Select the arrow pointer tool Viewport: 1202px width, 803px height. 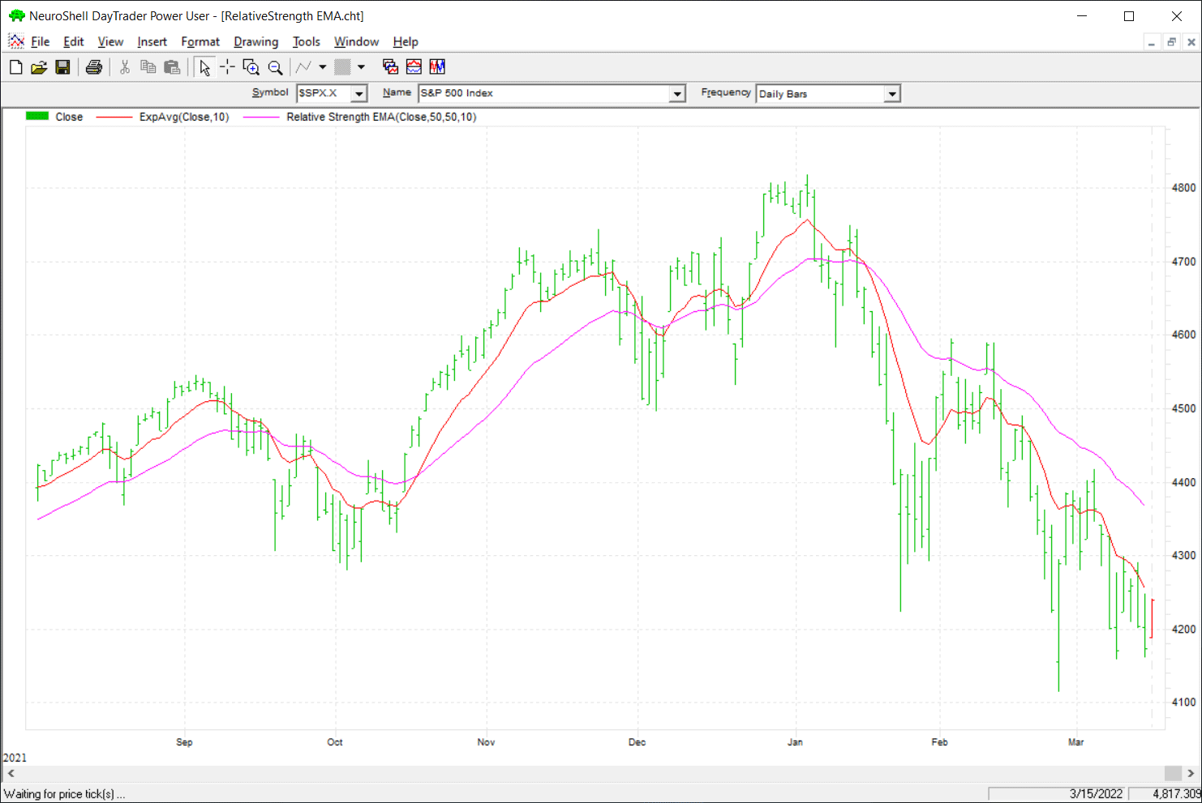tap(204, 67)
